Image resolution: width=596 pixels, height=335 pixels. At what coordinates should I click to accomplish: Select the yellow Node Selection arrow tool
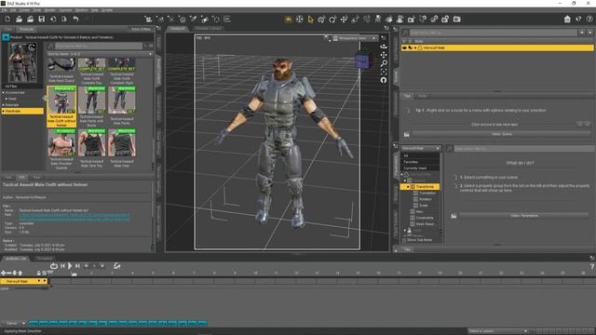tap(310, 20)
